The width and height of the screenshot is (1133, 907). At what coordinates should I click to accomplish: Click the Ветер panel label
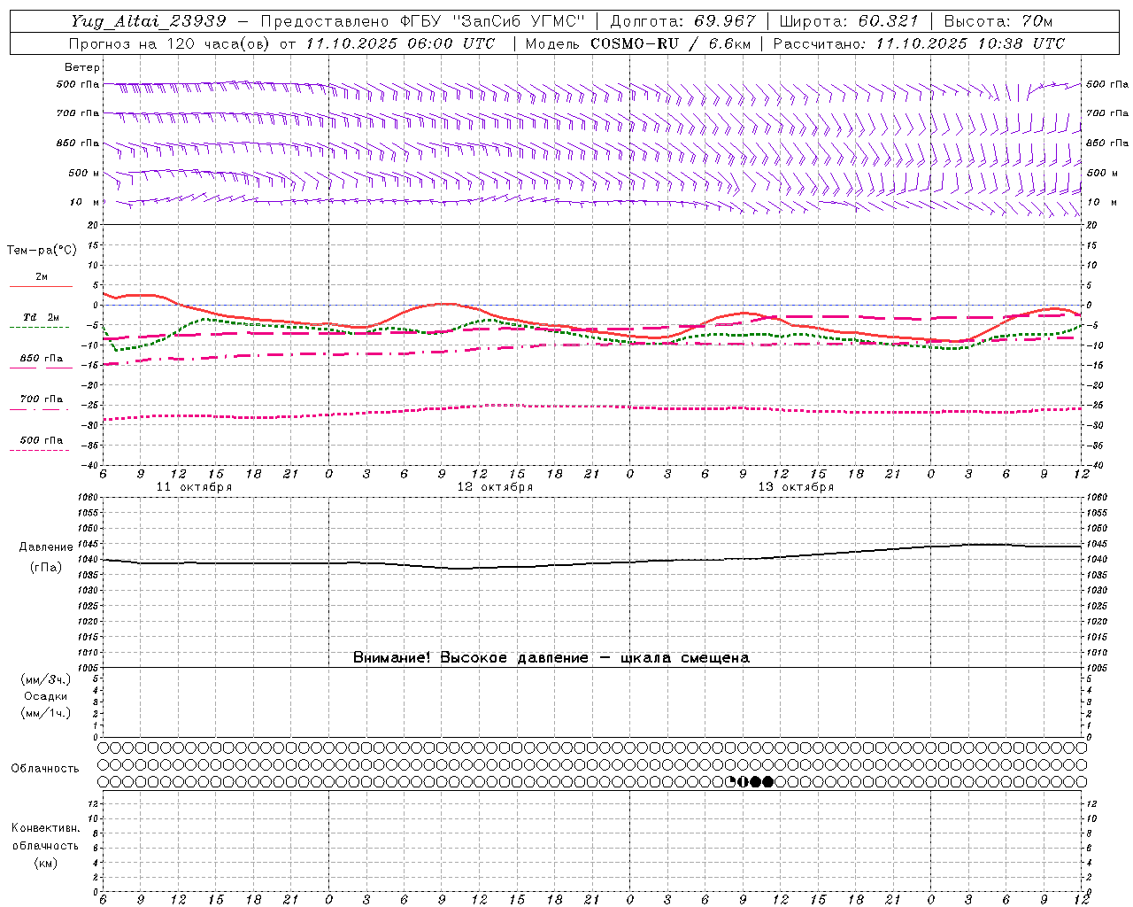(81, 67)
